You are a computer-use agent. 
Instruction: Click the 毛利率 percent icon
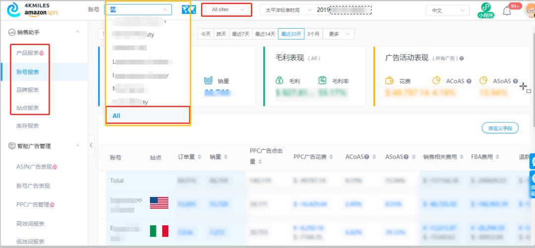322,81
